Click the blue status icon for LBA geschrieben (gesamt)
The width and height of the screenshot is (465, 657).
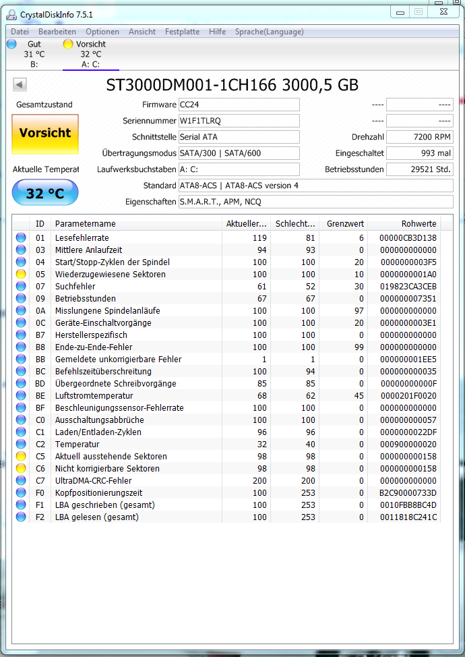pos(21,505)
